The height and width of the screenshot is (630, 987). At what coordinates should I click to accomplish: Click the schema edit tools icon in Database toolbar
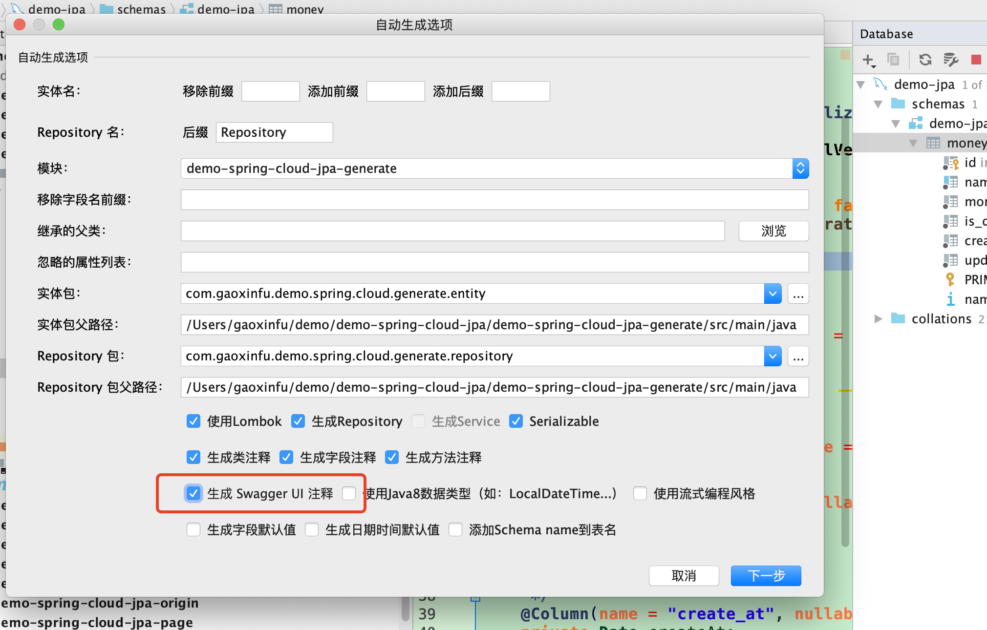[x=950, y=60]
